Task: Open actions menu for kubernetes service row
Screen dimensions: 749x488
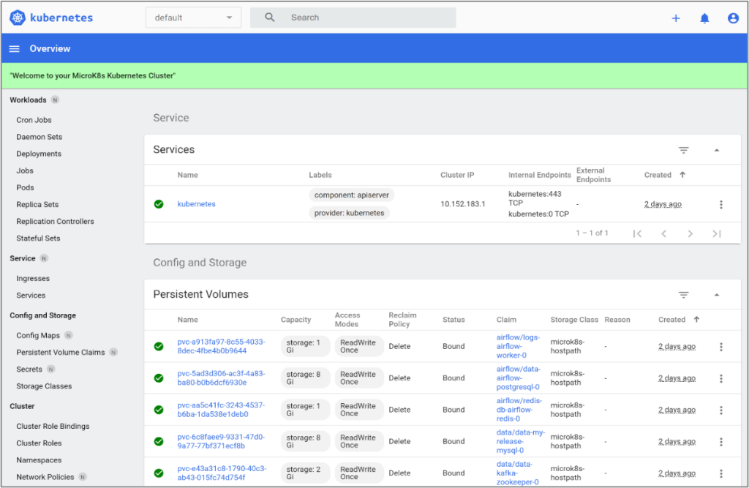Action: 721,205
